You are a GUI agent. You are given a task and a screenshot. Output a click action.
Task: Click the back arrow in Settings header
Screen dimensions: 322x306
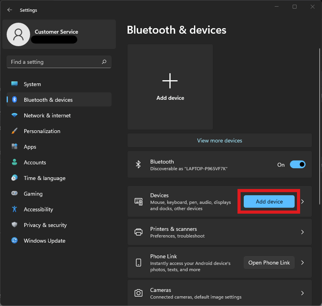pyautogui.click(x=10, y=10)
